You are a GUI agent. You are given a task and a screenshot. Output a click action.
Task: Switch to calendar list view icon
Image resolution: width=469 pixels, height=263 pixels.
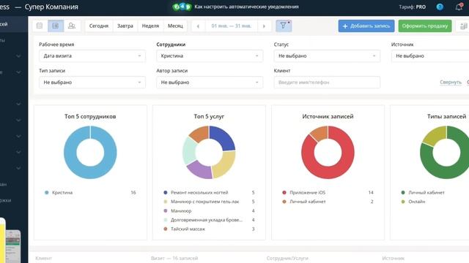point(40,26)
